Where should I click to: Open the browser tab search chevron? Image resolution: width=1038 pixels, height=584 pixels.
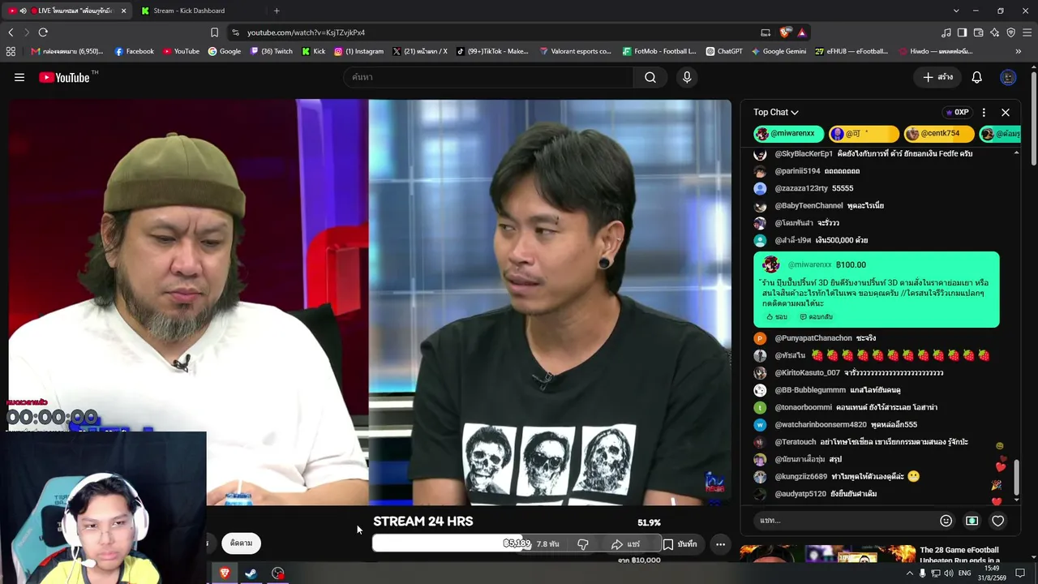(956, 11)
